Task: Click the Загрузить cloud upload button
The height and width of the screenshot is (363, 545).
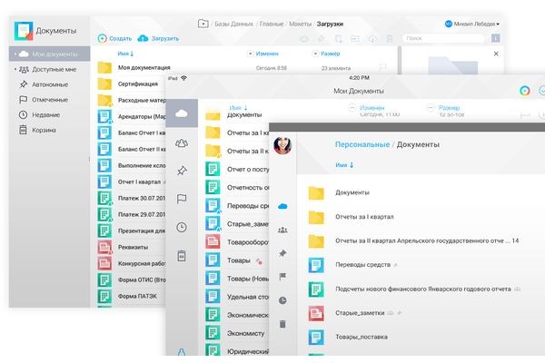Action: [158, 38]
